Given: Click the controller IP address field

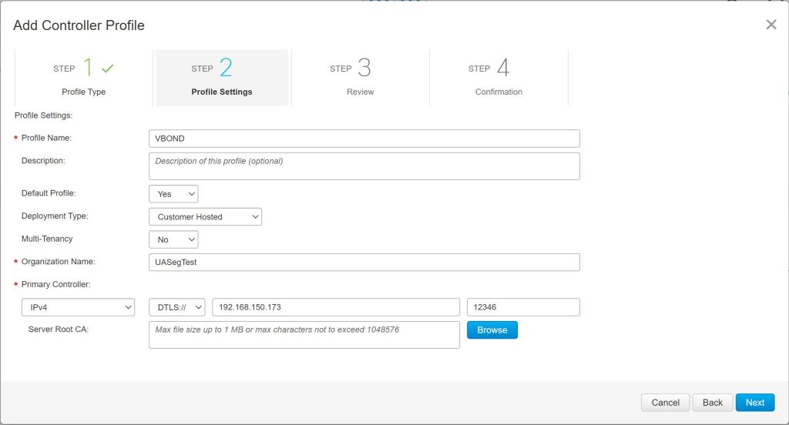Looking at the screenshot, I should [x=336, y=307].
